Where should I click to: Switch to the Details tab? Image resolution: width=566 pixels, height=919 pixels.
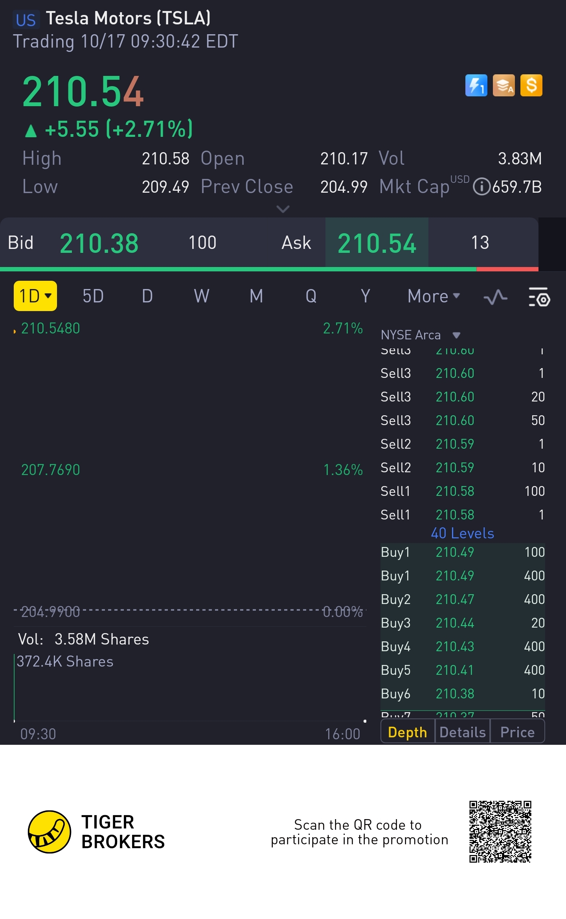point(463,732)
